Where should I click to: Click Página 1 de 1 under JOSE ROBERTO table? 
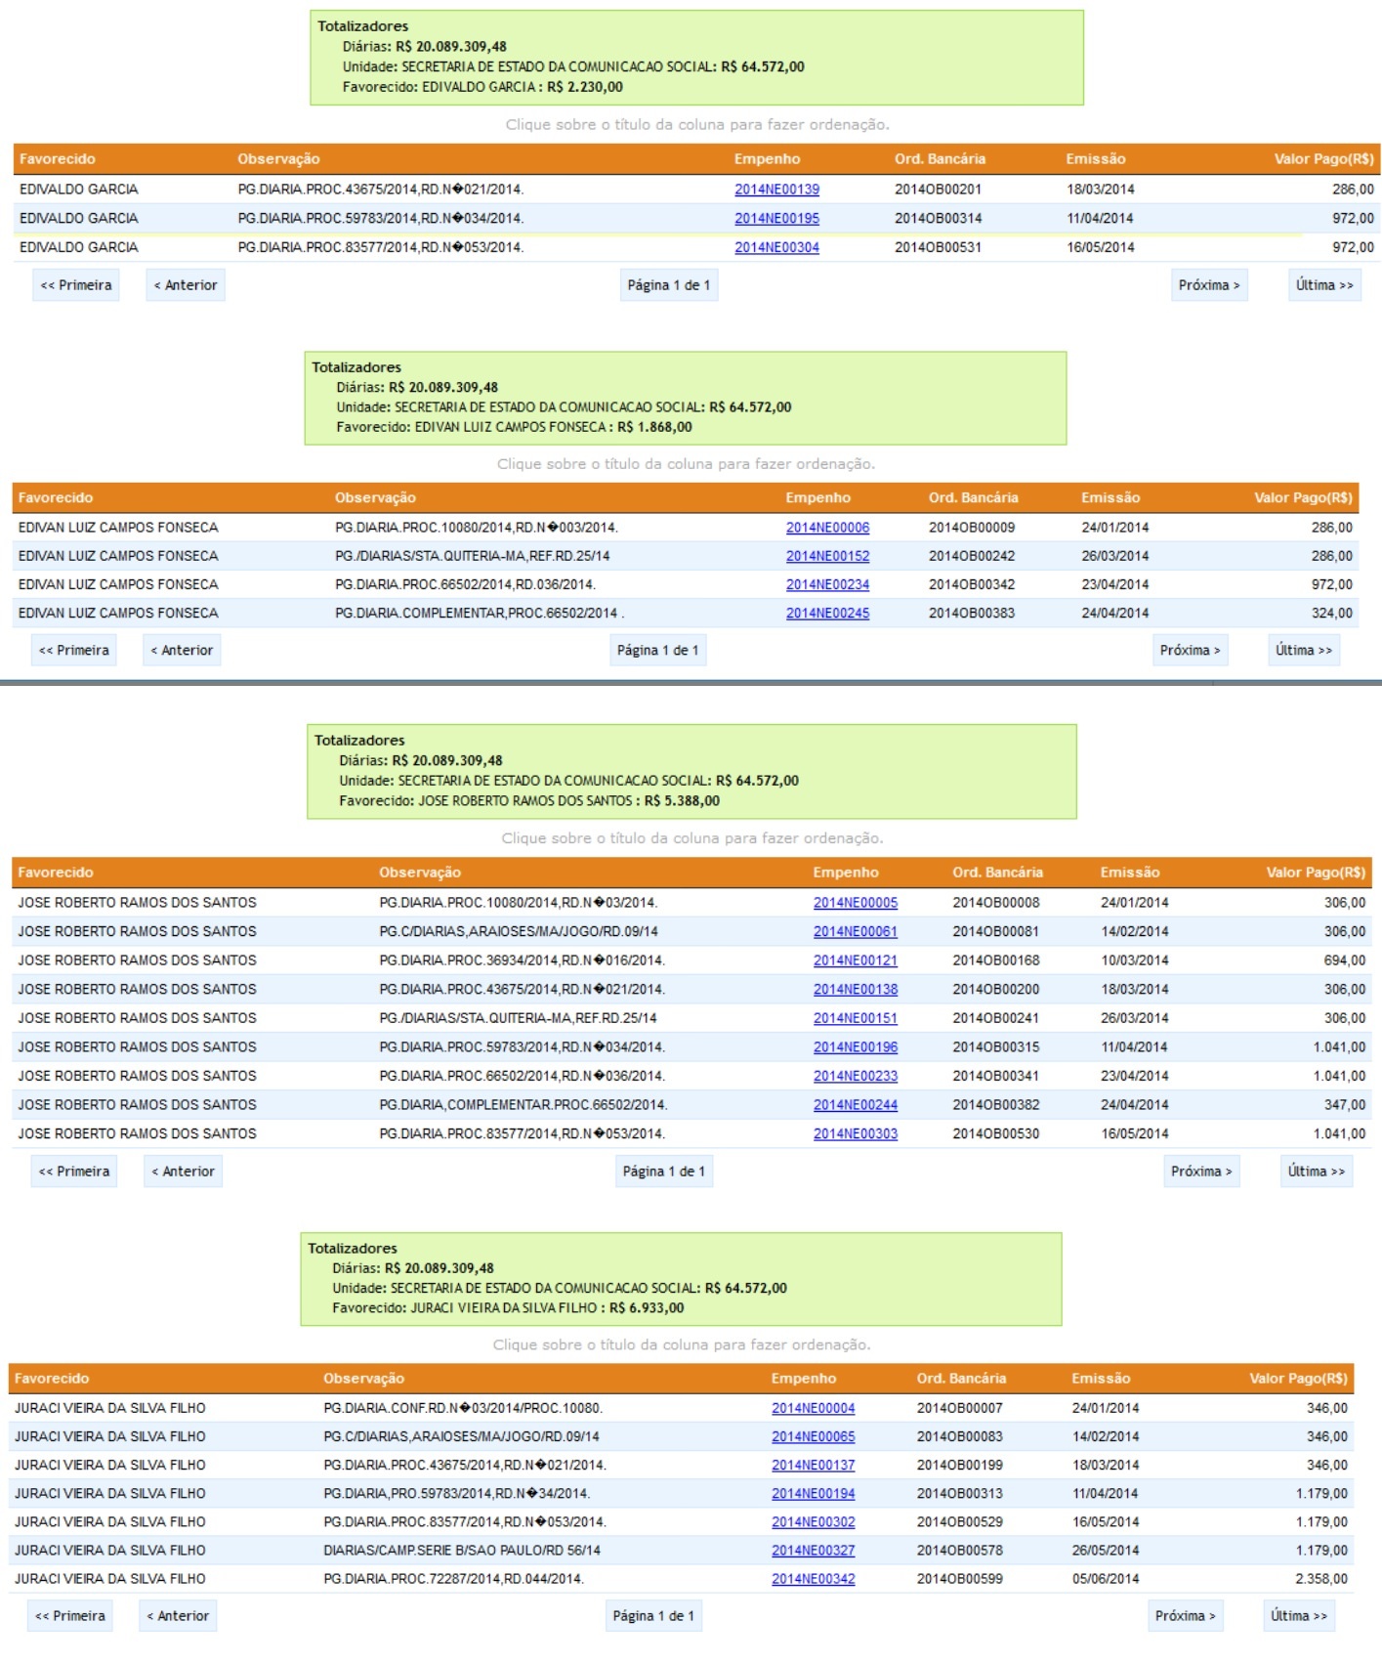click(663, 1172)
